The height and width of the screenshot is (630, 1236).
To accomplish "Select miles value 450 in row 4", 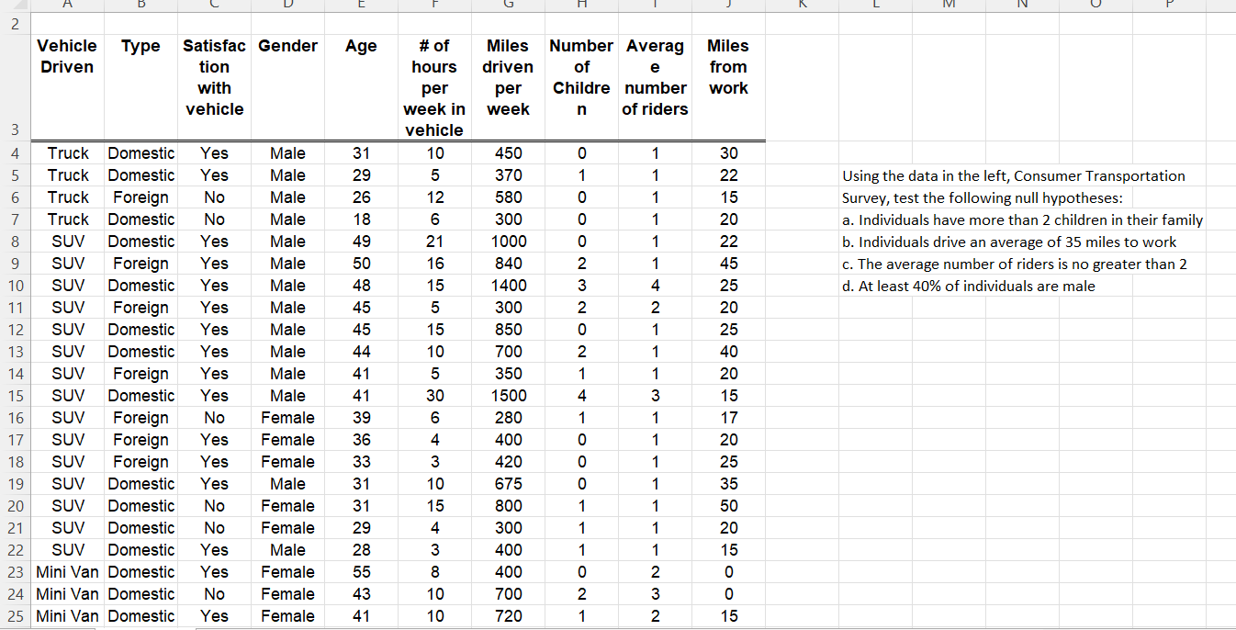I will point(508,153).
